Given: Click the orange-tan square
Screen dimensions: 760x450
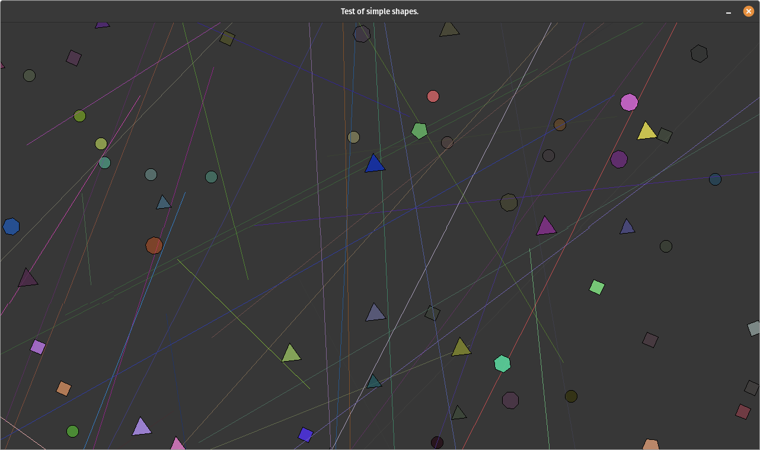Looking at the screenshot, I should click(x=63, y=388).
